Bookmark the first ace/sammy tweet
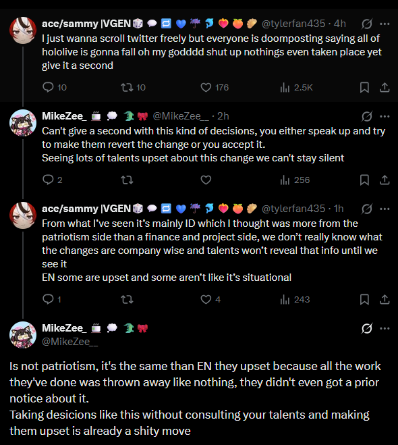The image size is (398, 445). click(364, 87)
